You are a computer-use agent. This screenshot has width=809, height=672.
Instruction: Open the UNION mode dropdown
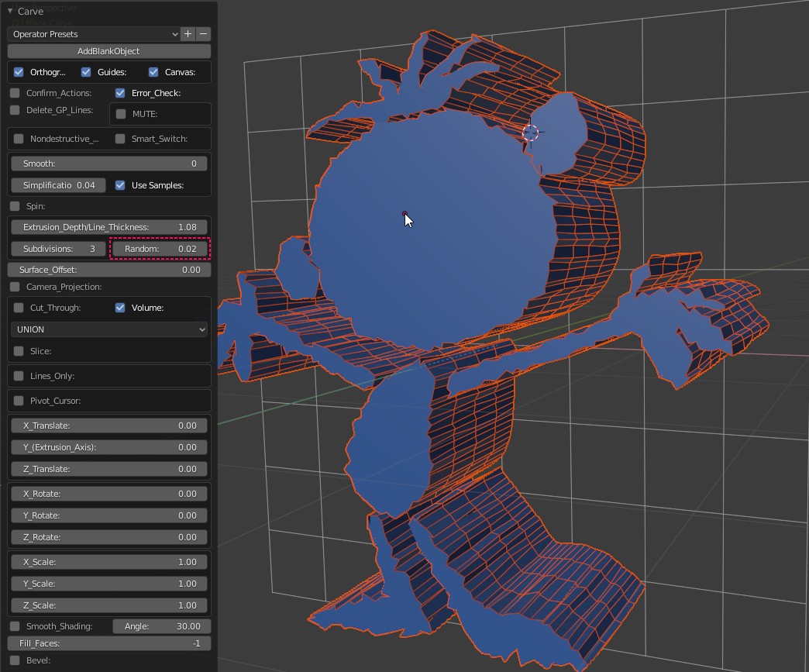[109, 329]
